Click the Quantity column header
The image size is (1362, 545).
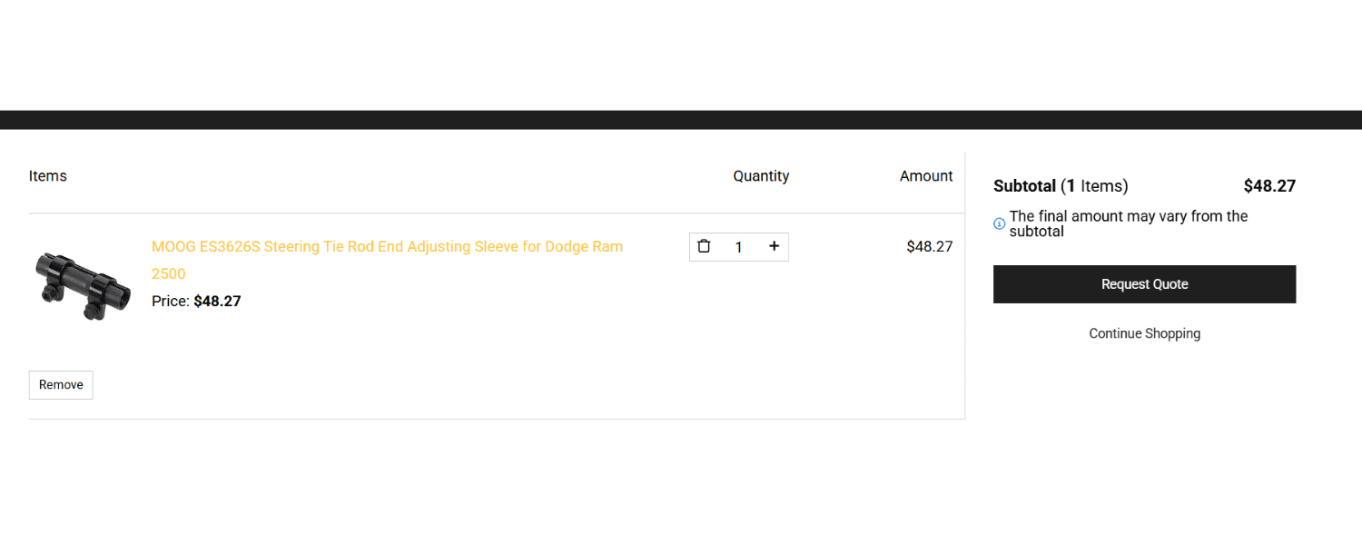pyautogui.click(x=761, y=176)
